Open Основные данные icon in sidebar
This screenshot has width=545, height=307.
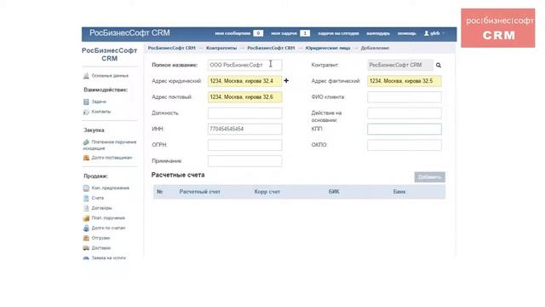(x=86, y=76)
